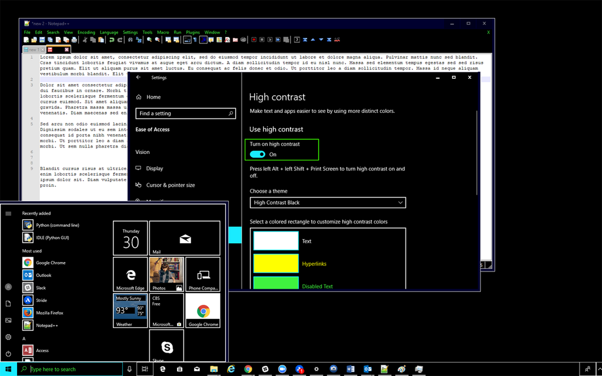The image size is (602, 376).
Task: Click the Find a setting search box
Action: (x=185, y=113)
